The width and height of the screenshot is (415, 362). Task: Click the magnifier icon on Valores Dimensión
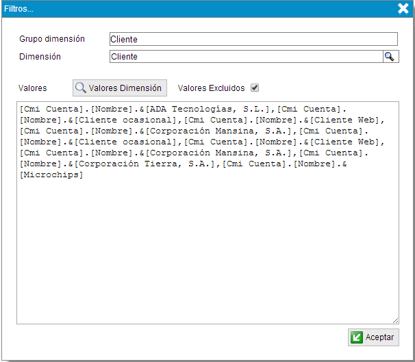tap(81, 88)
